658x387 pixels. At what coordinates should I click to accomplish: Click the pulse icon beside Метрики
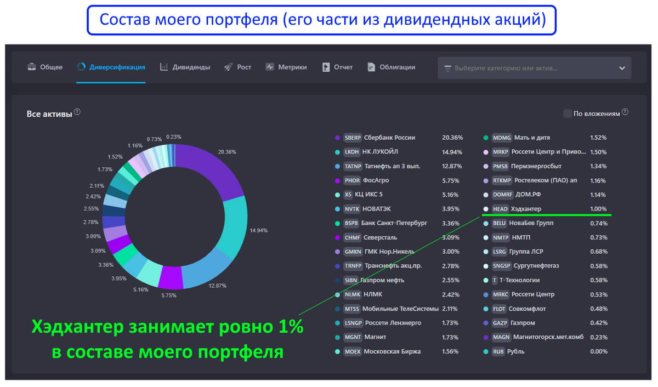tap(269, 67)
